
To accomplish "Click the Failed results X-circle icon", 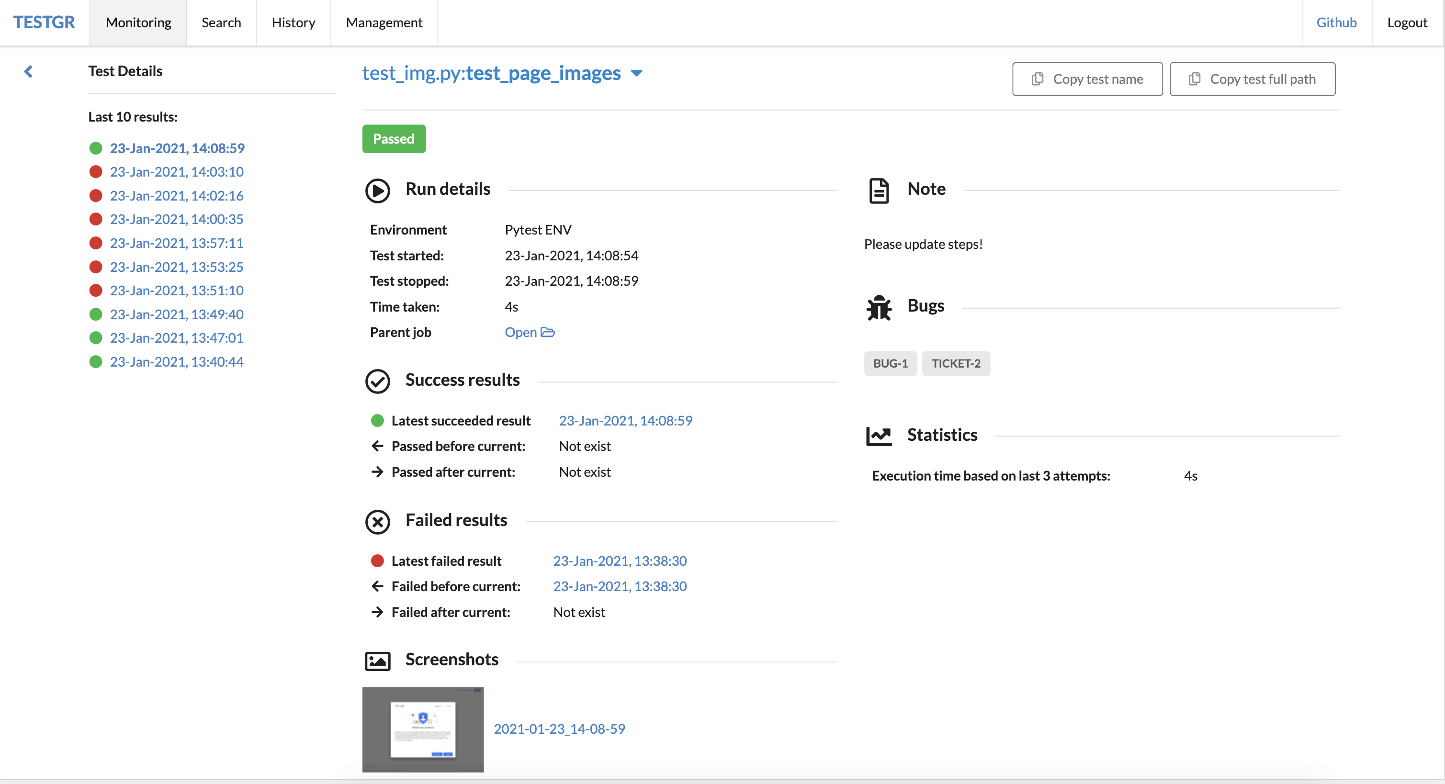I will tap(377, 521).
